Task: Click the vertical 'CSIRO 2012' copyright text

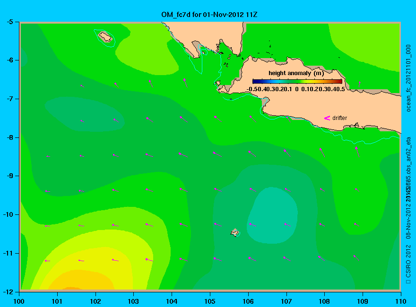Action: point(408,261)
